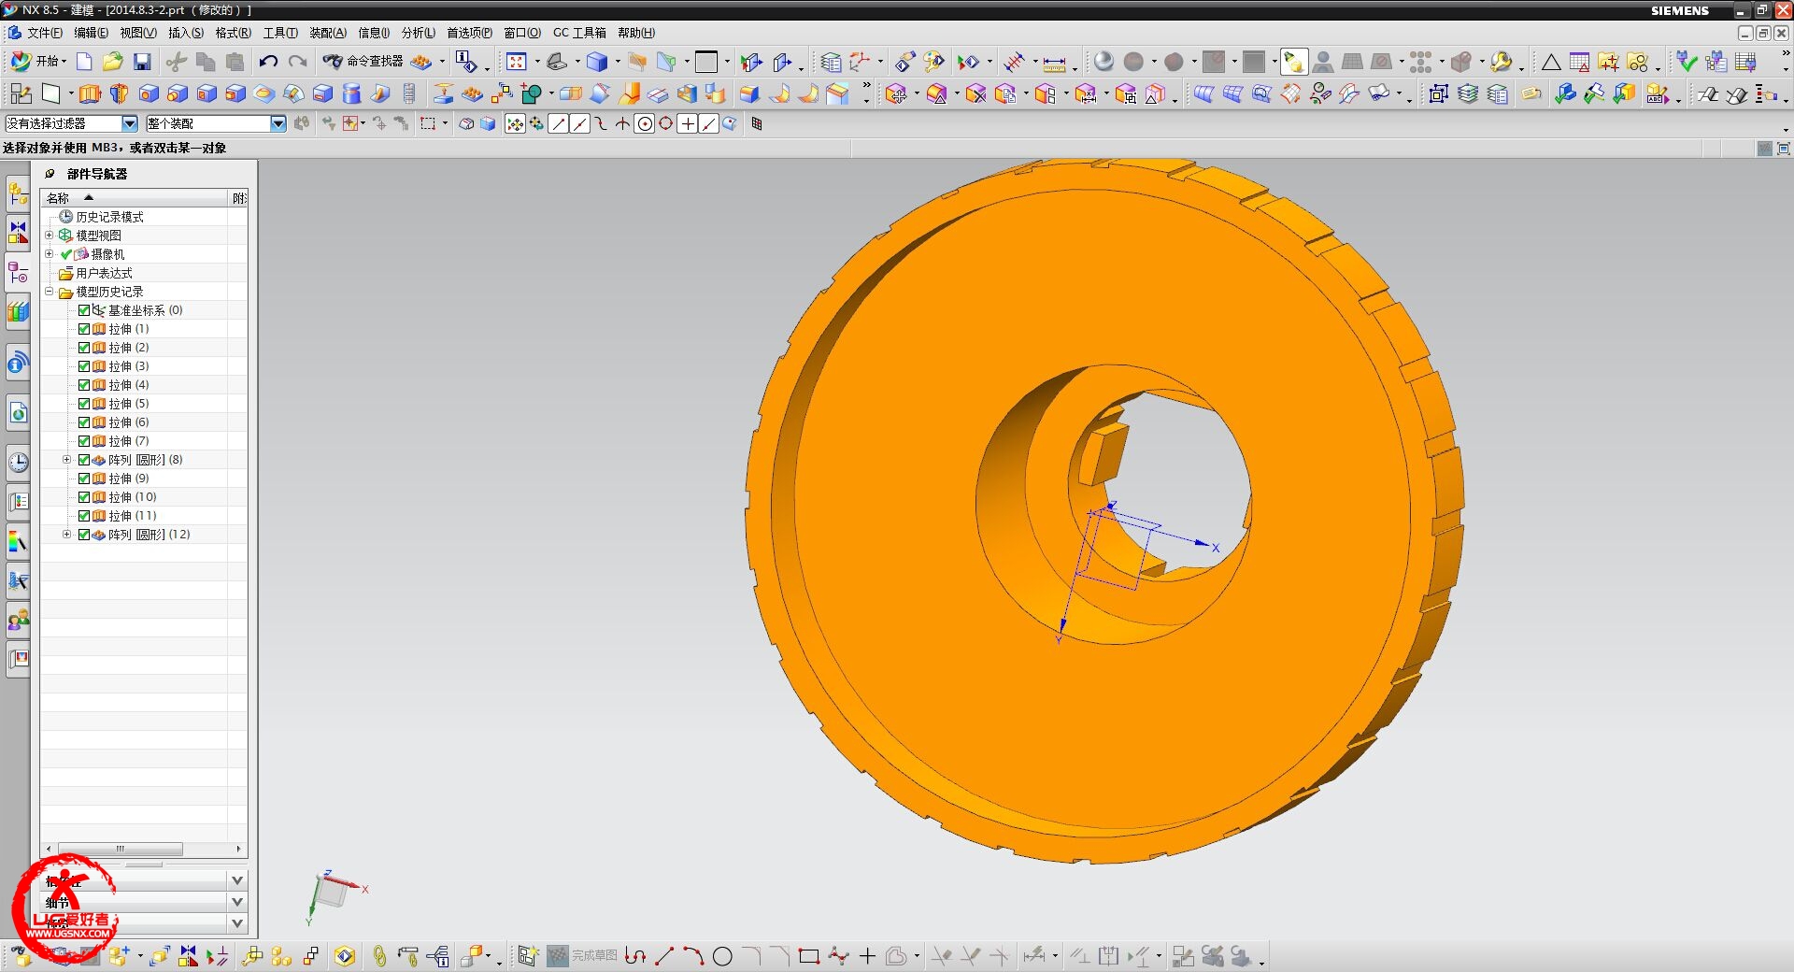Expand the 摄像机 tree node
Screen dimensions: 1794x972
[x=50, y=254]
